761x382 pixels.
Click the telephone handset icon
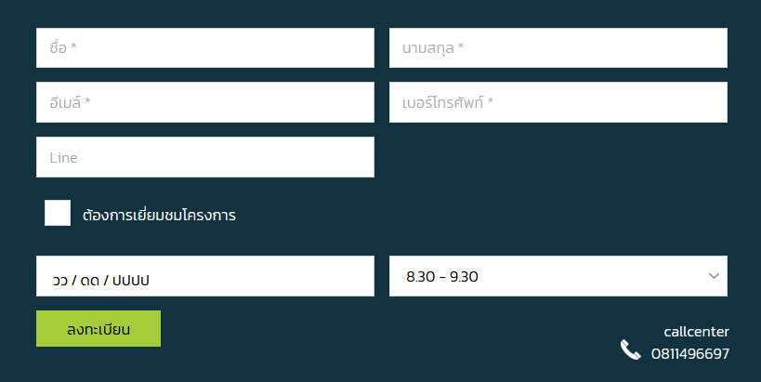[630, 349]
